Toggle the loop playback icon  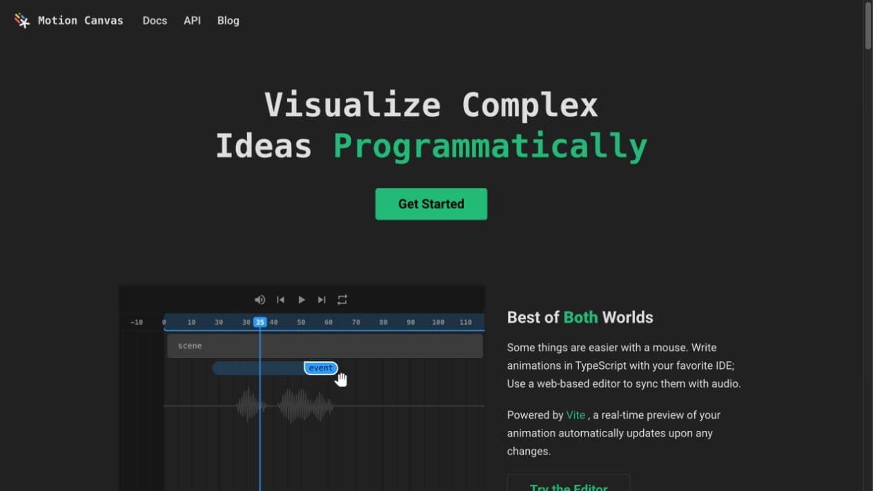click(342, 299)
